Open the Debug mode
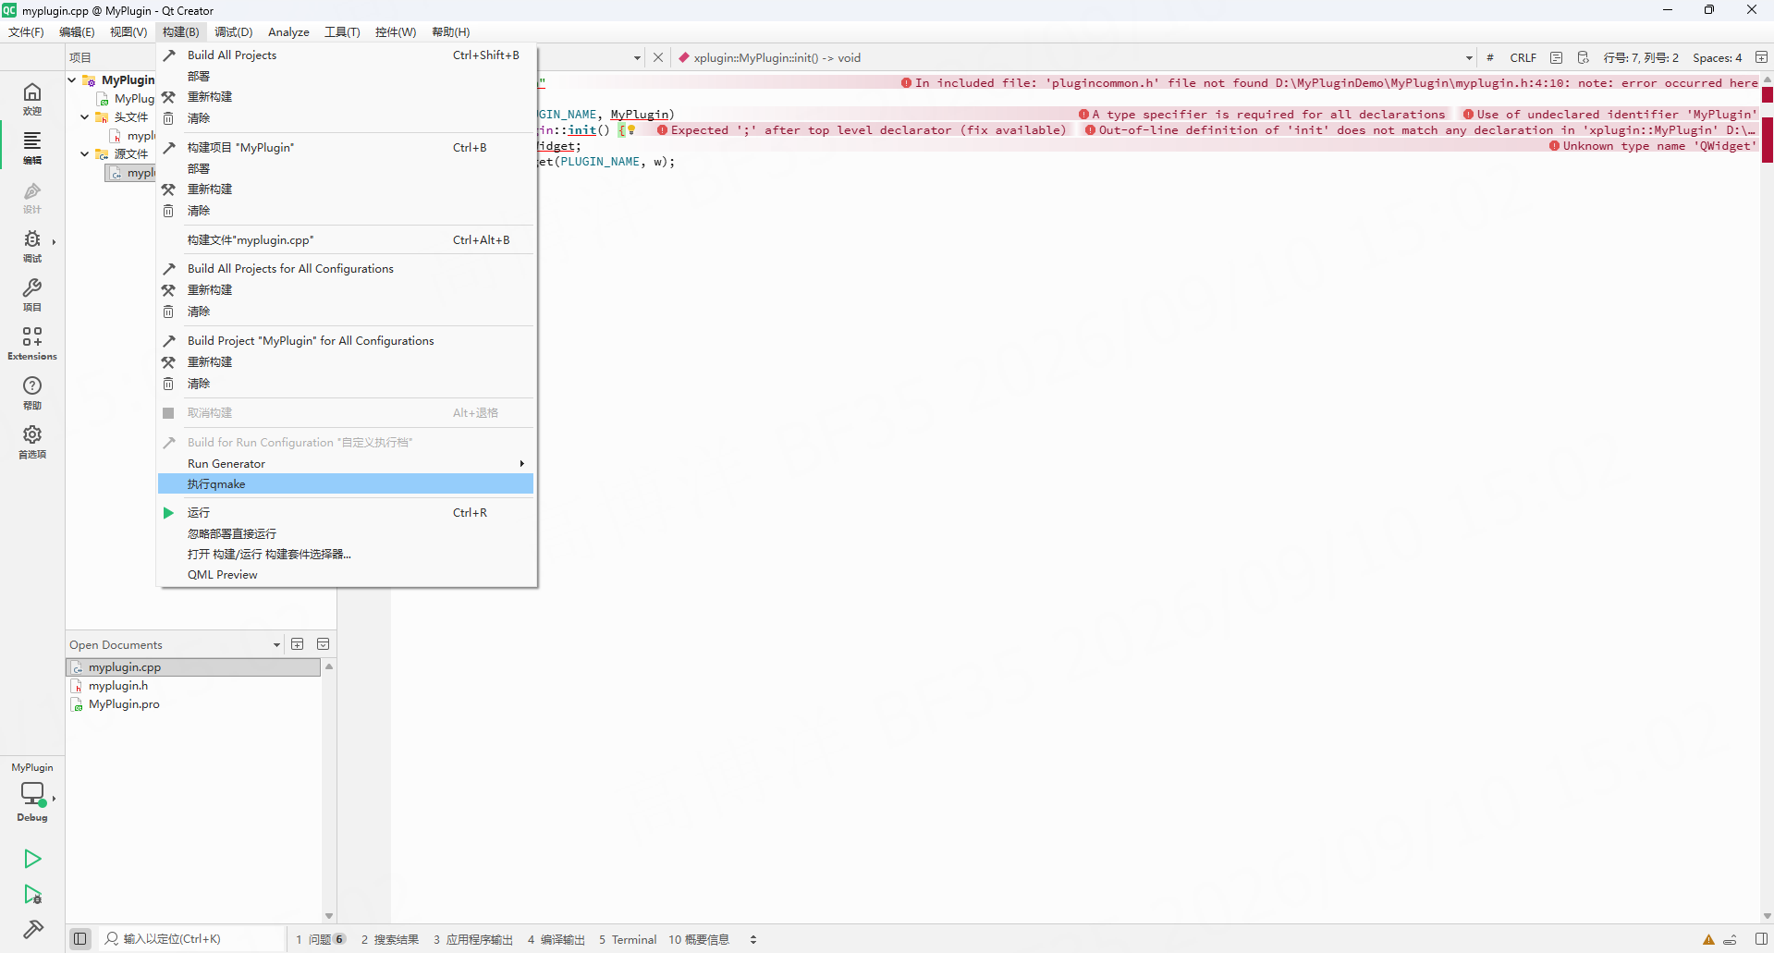 tap(32, 246)
